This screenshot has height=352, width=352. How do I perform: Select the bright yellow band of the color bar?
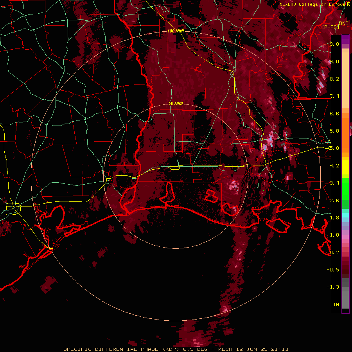coord(345,167)
